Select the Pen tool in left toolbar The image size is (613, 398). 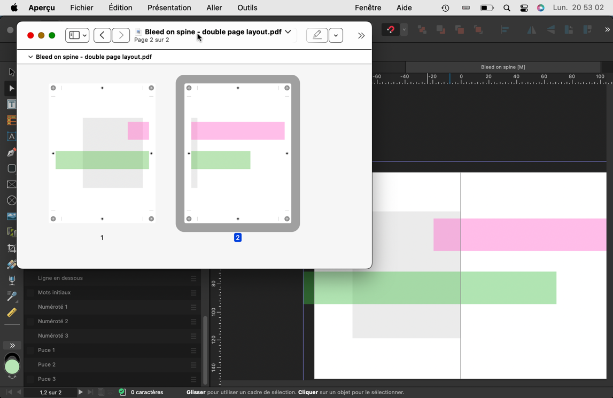pyautogui.click(x=11, y=153)
